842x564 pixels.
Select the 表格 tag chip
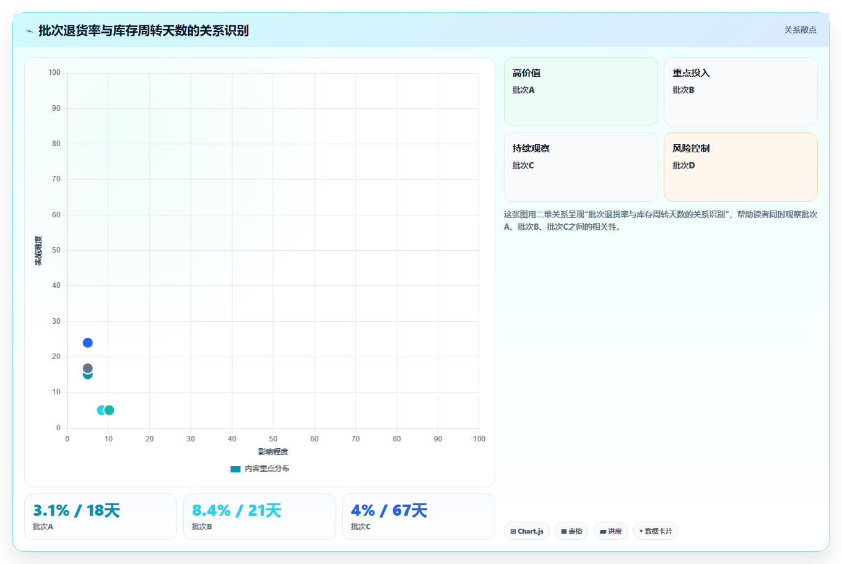pos(571,531)
